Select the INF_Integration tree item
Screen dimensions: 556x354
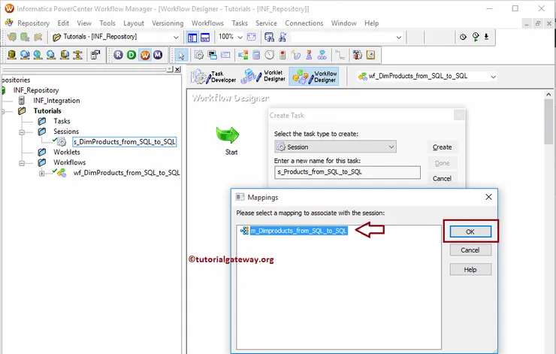click(56, 101)
